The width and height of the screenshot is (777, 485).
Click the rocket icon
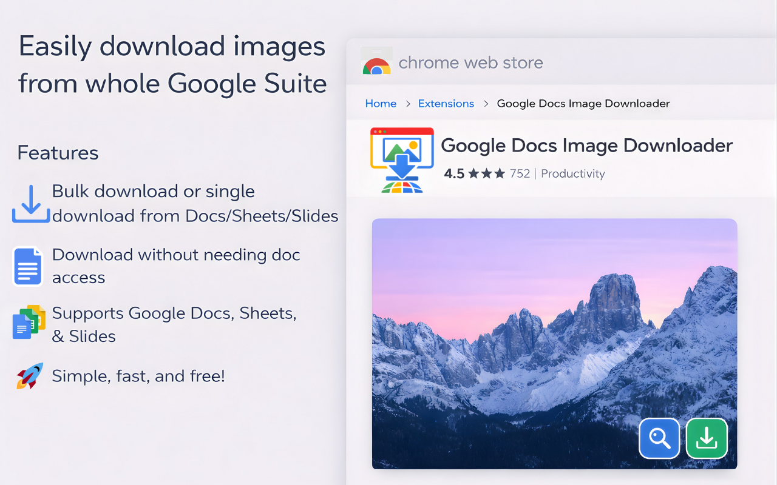coord(30,376)
